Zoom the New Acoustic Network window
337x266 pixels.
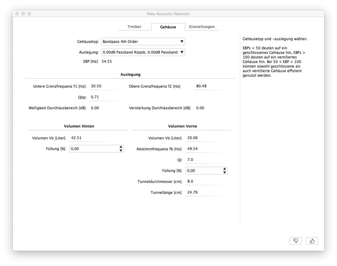29,14
